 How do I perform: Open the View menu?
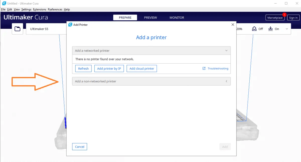[x=17, y=9]
